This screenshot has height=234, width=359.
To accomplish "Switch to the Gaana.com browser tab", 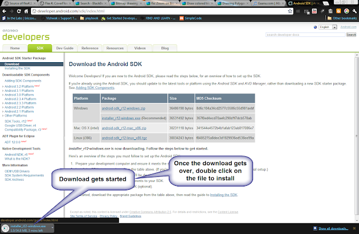I will coord(269,3).
